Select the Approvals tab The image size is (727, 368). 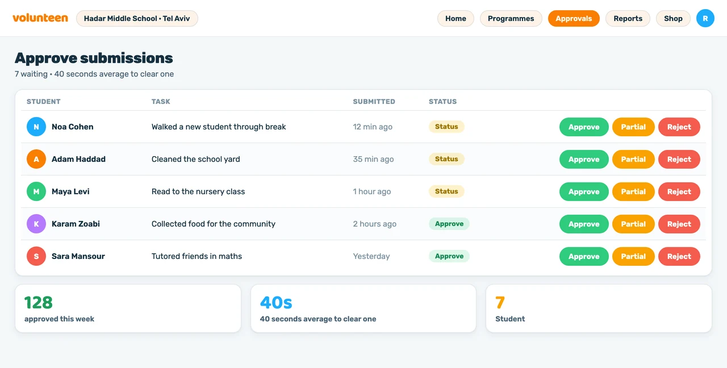pos(574,18)
